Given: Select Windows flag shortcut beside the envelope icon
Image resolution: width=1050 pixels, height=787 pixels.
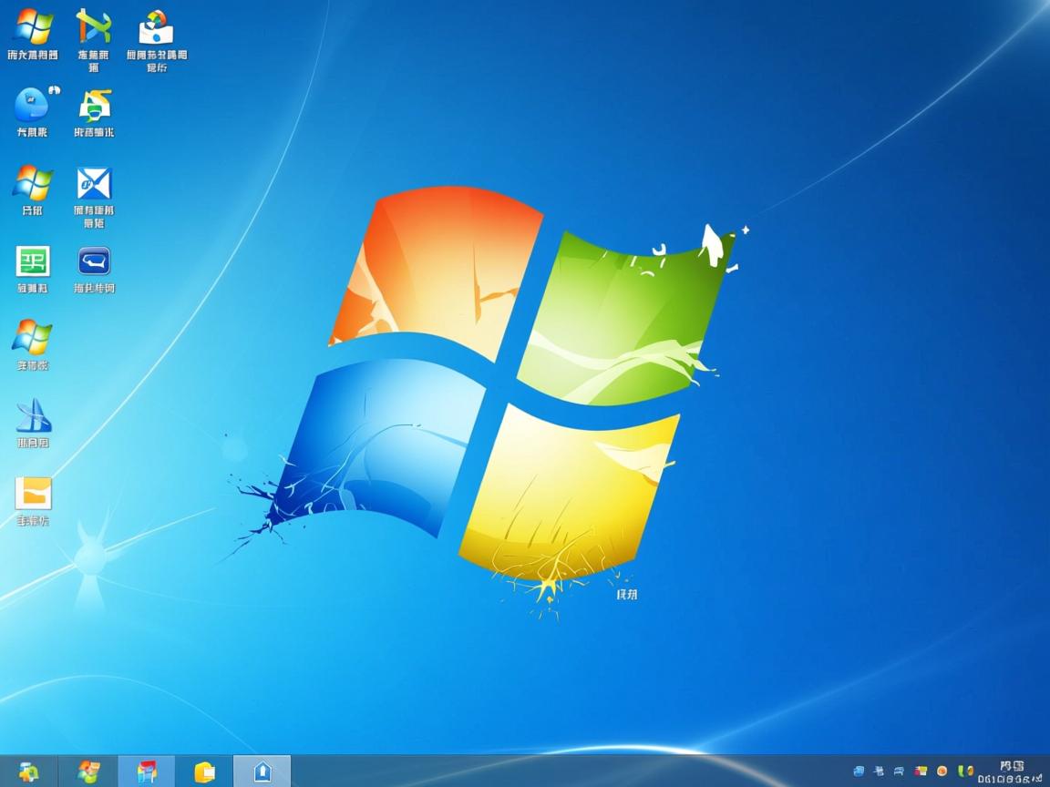Looking at the screenshot, I should tap(33, 183).
